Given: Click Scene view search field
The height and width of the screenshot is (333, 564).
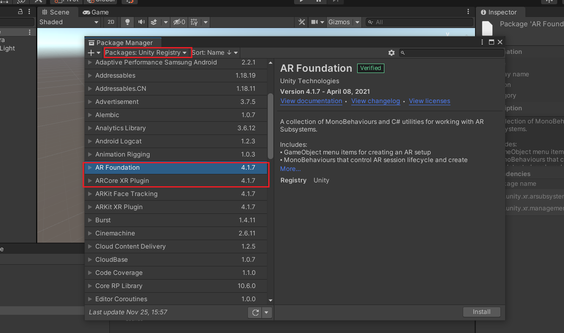Looking at the screenshot, I should 420,22.
